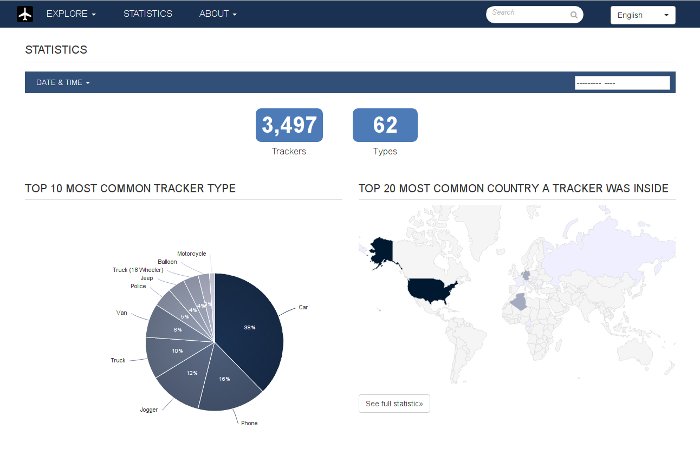Click the 62 Types counter
Viewport: 700px width, 461px height.
tap(385, 125)
